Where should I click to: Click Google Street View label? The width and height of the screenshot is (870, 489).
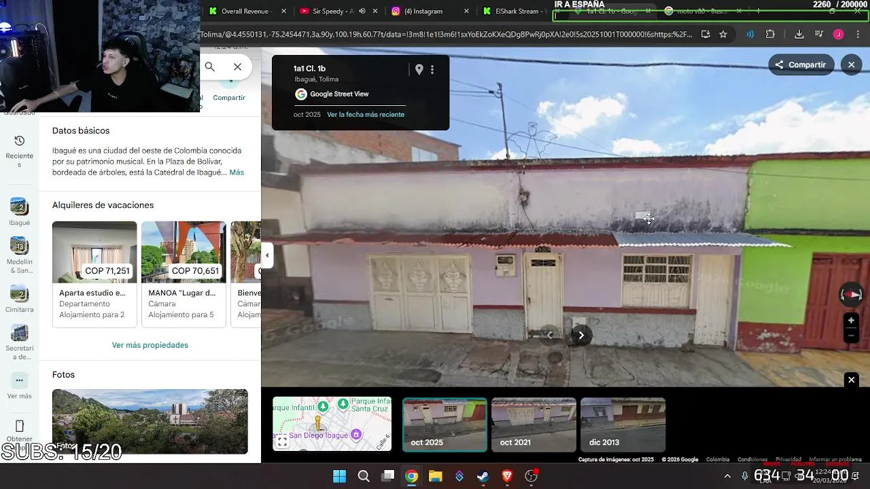point(339,94)
